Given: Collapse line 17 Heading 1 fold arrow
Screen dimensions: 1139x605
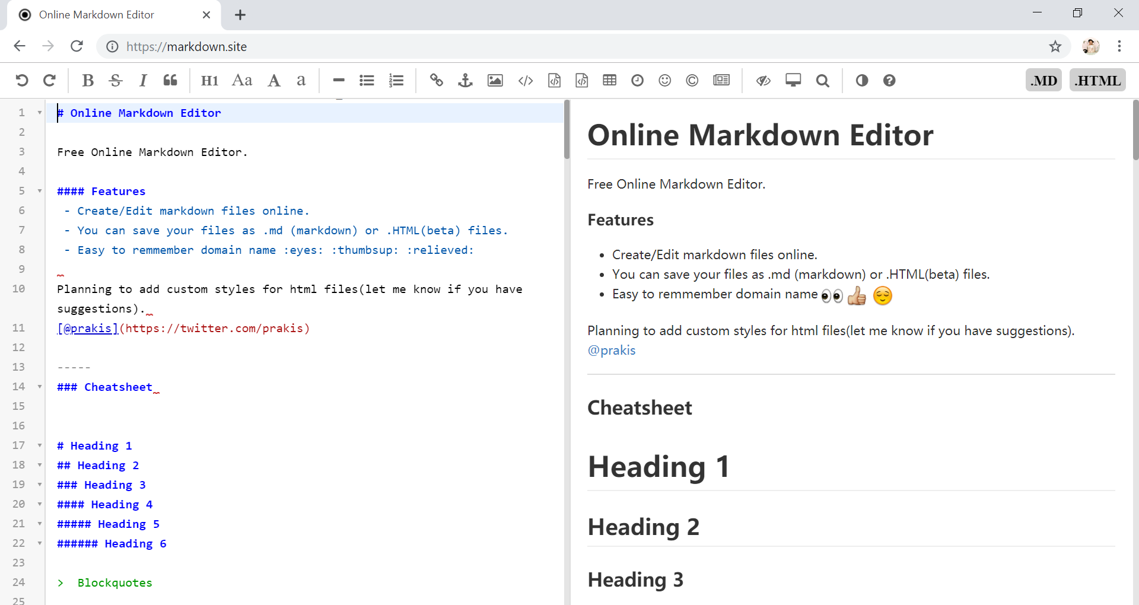Looking at the screenshot, I should coord(40,445).
